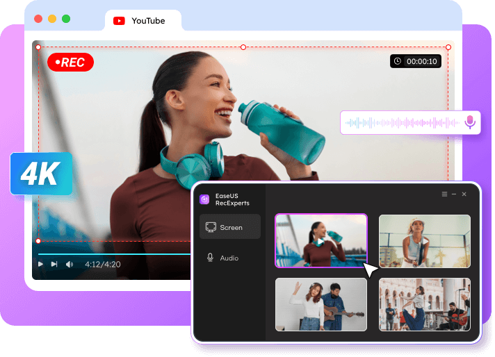Click the YouTube tab in the browser
Viewport: 495px width, 357px height.
pos(143,21)
